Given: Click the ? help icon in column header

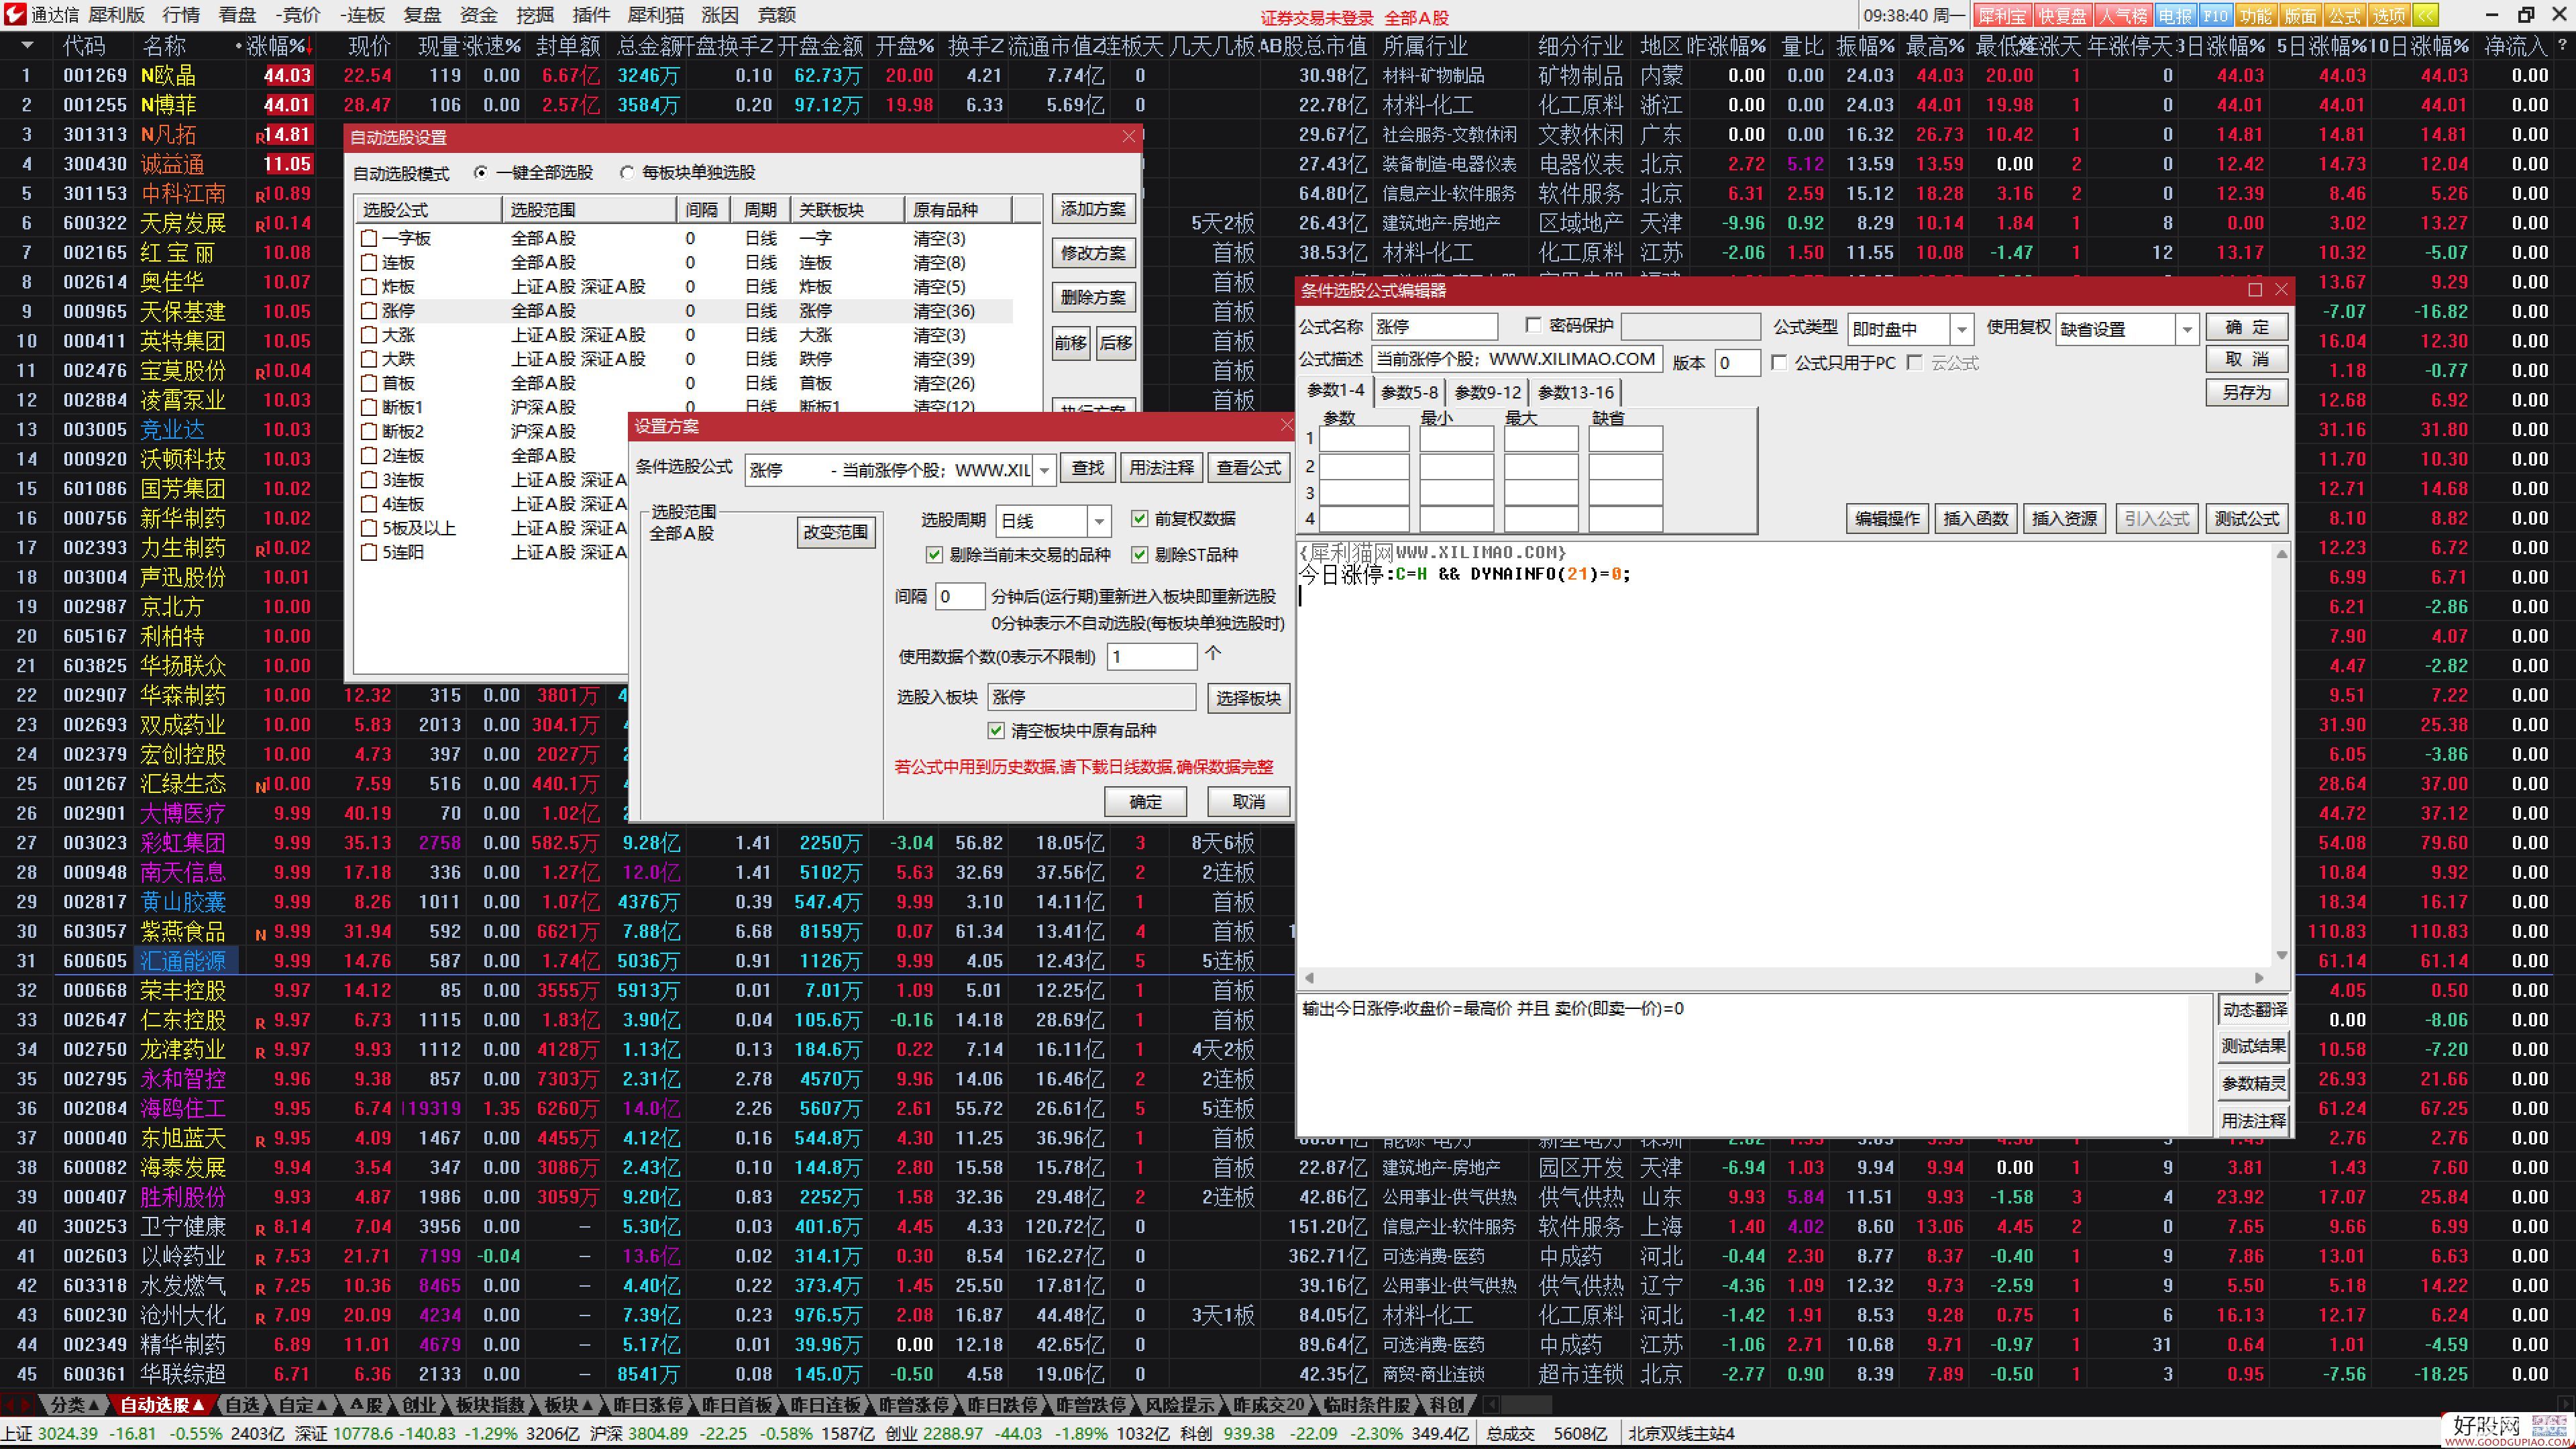Looking at the screenshot, I should (2562, 45).
